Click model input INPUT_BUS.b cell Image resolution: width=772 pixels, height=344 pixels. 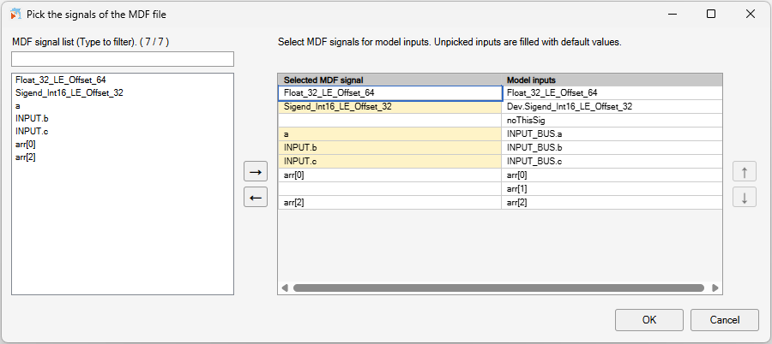pos(612,148)
